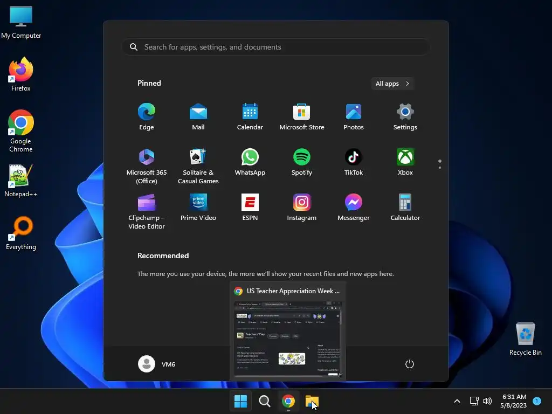Open Edge from pinned apps
This screenshot has height=414, width=552.
tap(147, 117)
